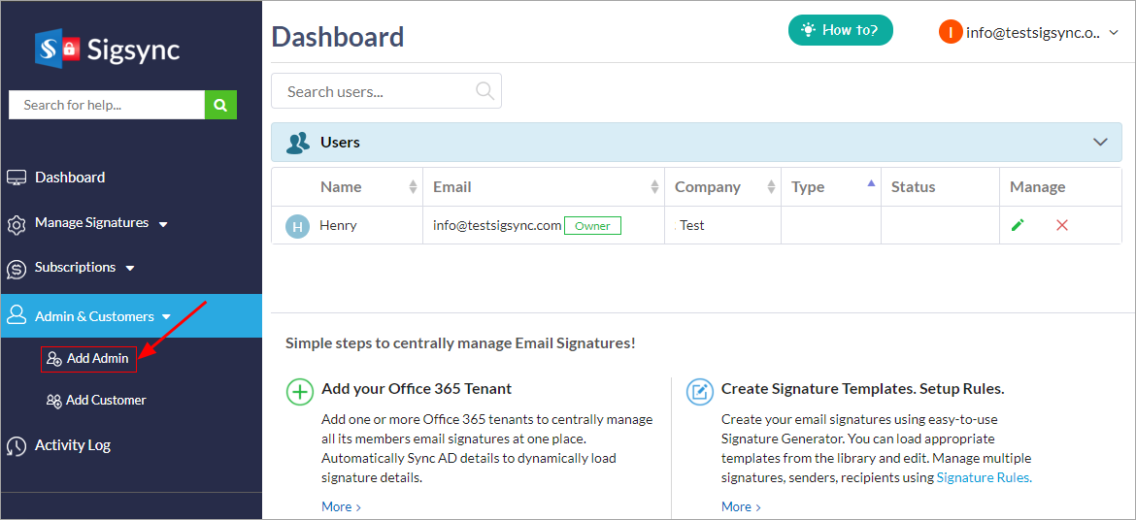
Task: Click the Sigsync logo in sidebar
Action: pos(107,49)
